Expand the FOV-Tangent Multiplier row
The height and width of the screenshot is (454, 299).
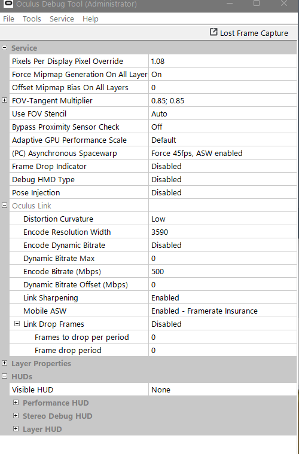click(4, 100)
